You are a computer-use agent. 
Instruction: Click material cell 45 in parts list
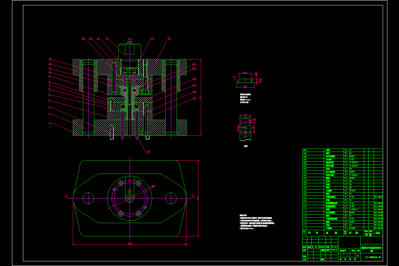tap(350, 169)
